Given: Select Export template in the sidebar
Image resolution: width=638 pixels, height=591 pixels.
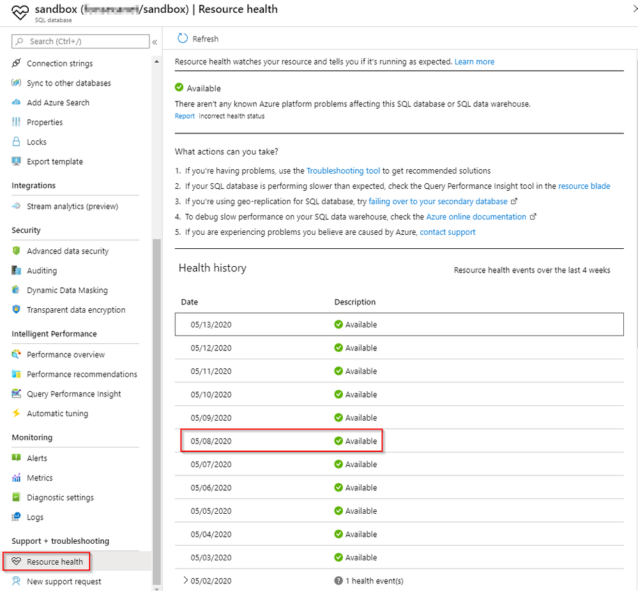Looking at the screenshot, I should pyautogui.click(x=55, y=161).
